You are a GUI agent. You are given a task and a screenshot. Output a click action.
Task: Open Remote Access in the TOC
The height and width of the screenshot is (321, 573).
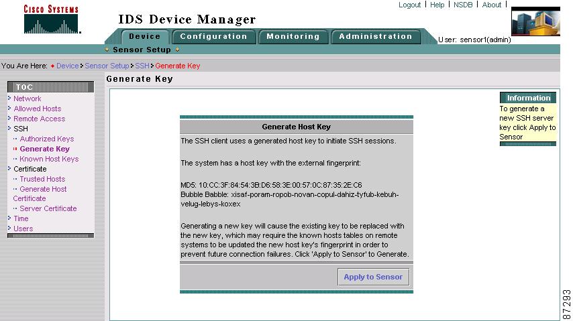(x=39, y=119)
